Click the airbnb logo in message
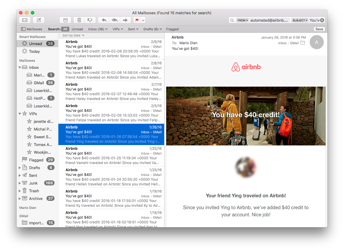Viewport: 344px width, 251px height. click(246, 67)
